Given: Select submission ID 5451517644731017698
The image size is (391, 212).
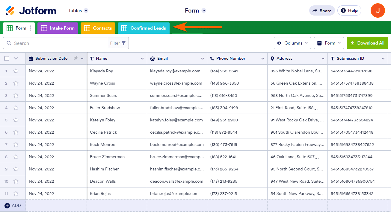Looking at the screenshot, I should click(x=358, y=71).
